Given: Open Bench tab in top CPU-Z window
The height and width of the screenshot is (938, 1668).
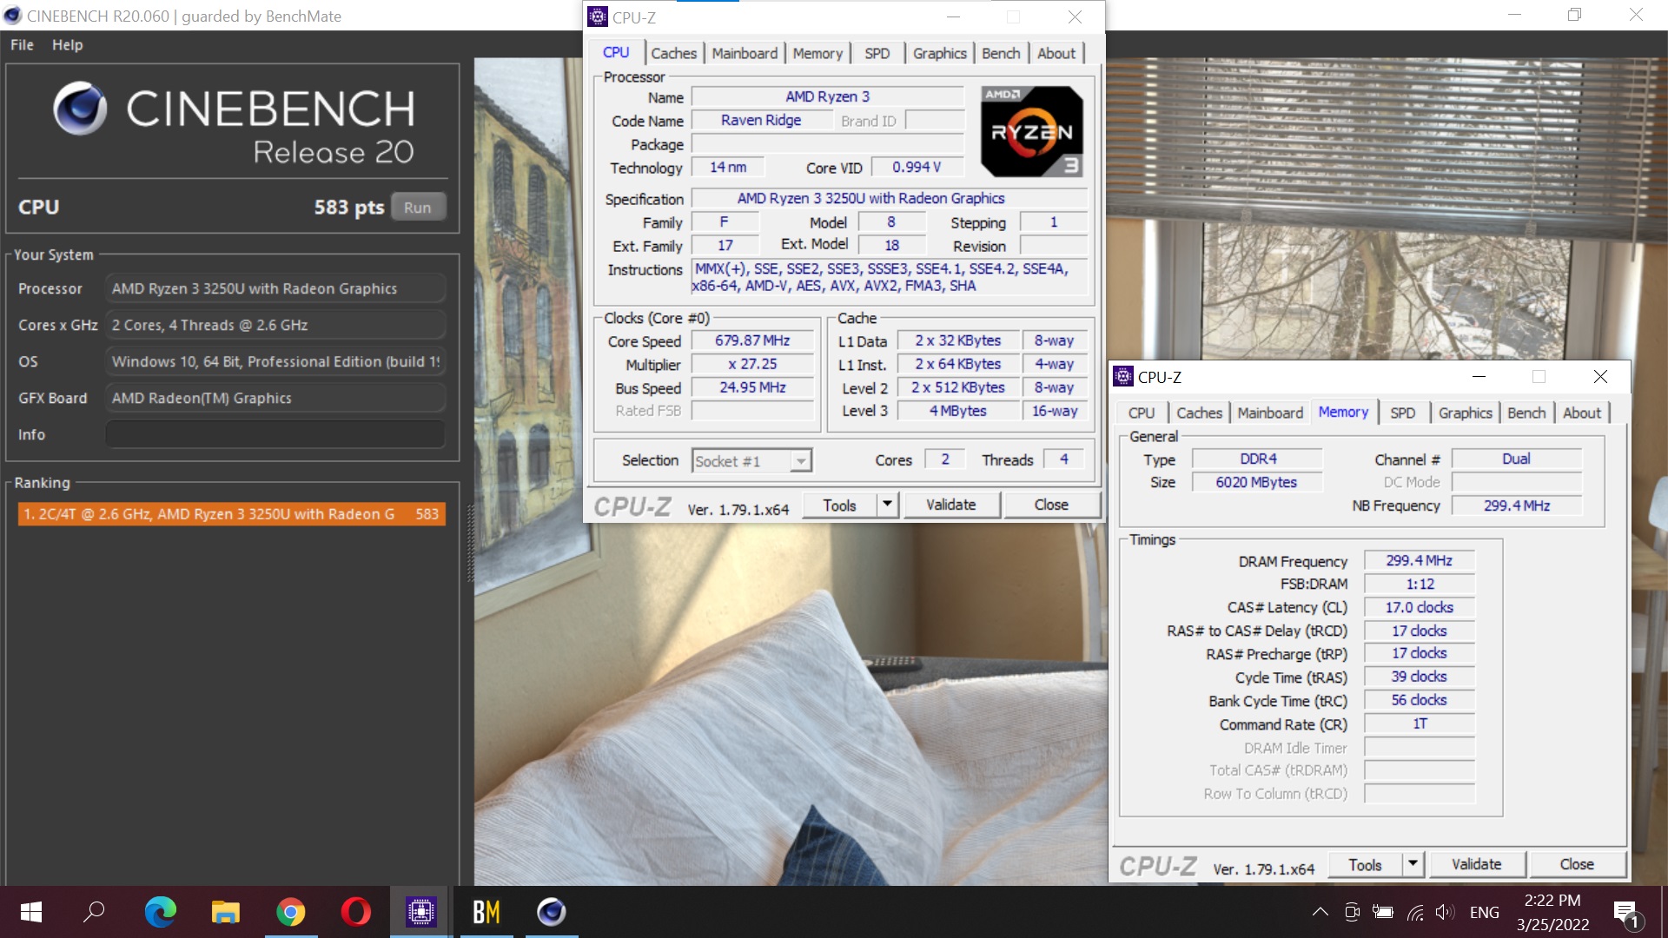Looking at the screenshot, I should coord(1001,53).
